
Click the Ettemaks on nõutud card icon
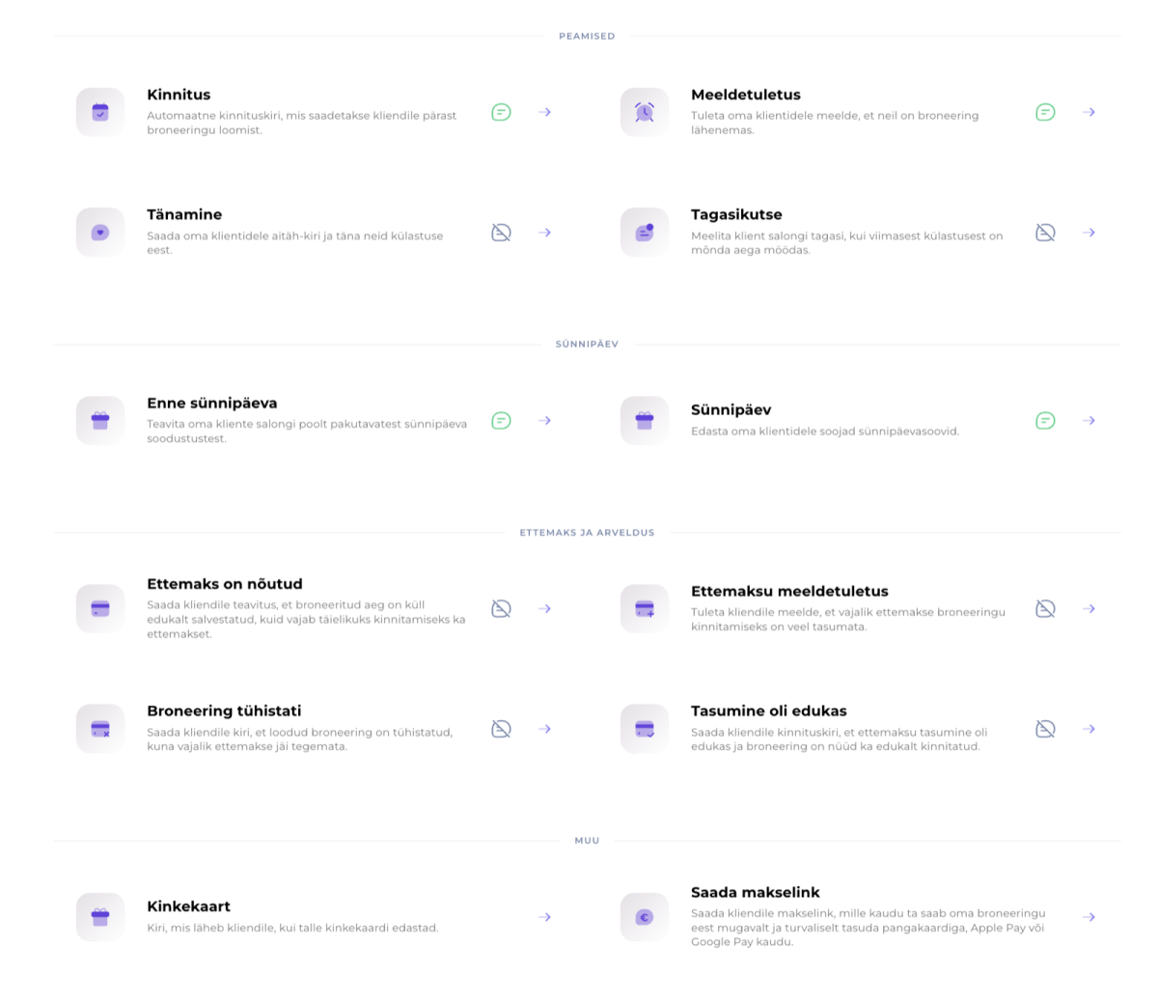tap(100, 608)
